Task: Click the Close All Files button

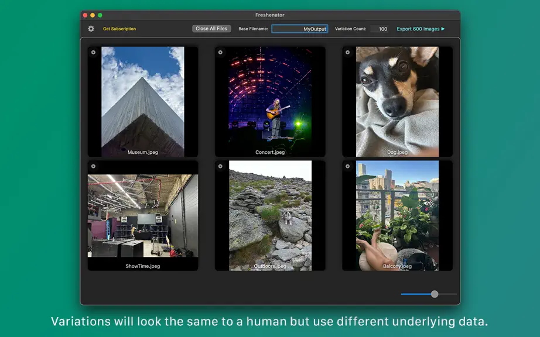Action: tap(211, 29)
